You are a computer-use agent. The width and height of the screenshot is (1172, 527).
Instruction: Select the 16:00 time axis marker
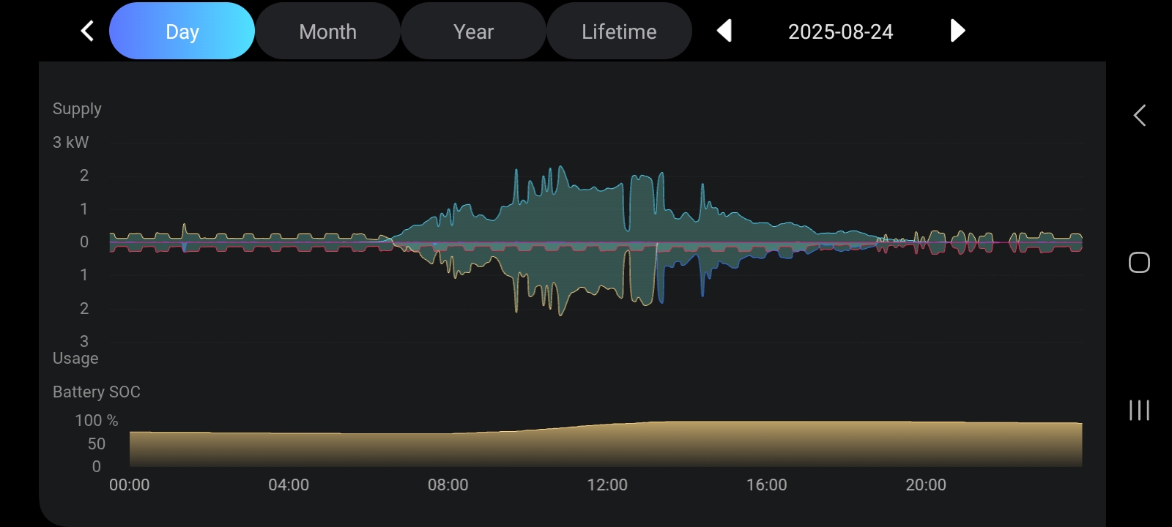[x=766, y=485]
